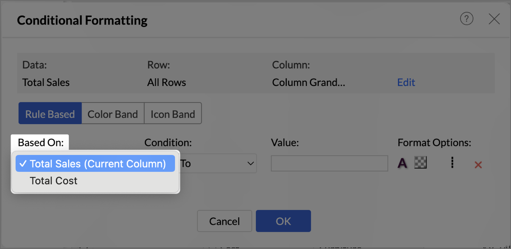Open the vertical dots more options icon
This screenshot has height=249, width=511.
pyautogui.click(x=452, y=163)
